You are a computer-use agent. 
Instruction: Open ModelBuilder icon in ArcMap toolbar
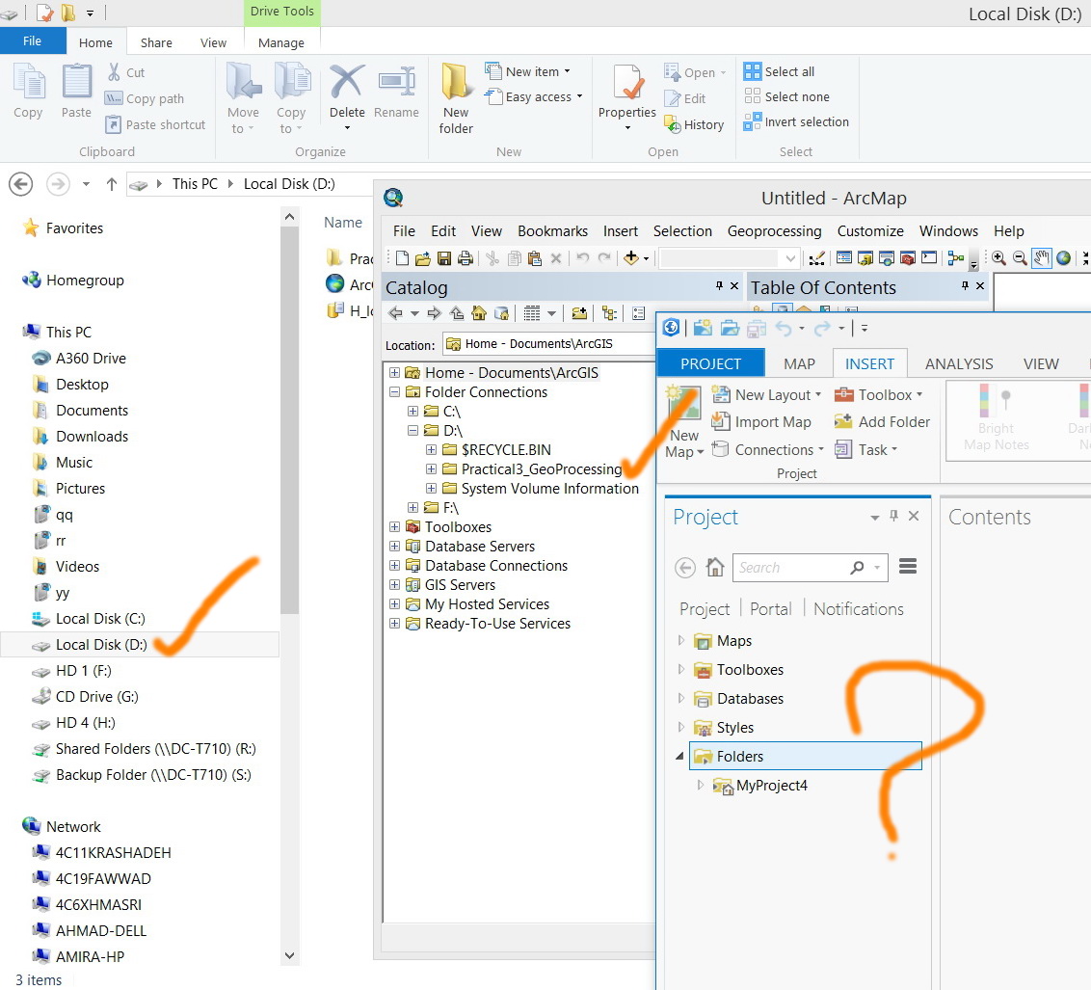pyautogui.click(x=956, y=258)
